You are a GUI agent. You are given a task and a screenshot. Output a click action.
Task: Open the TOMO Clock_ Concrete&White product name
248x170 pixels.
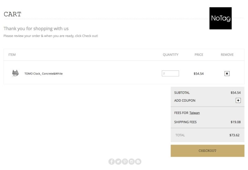point(43,74)
